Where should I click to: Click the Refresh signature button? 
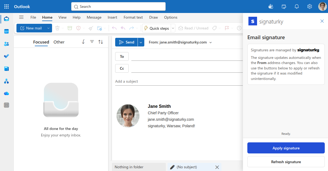pyautogui.click(x=286, y=162)
